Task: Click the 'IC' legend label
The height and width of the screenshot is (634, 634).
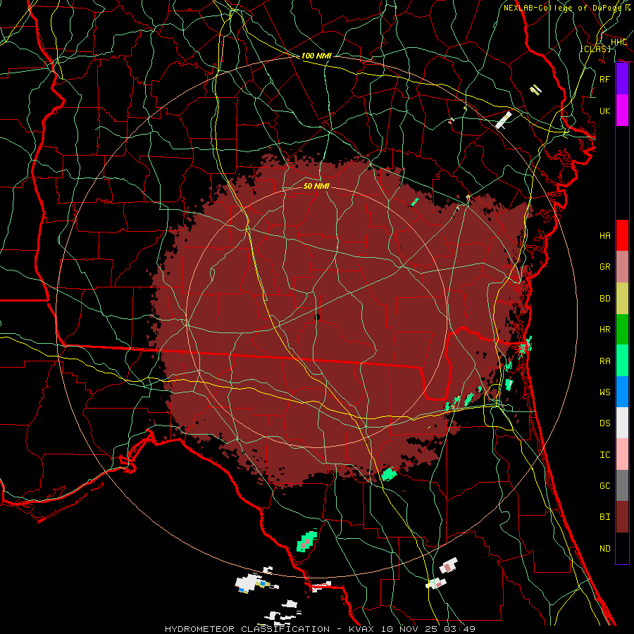Action: pyautogui.click(x=604, y=455)
